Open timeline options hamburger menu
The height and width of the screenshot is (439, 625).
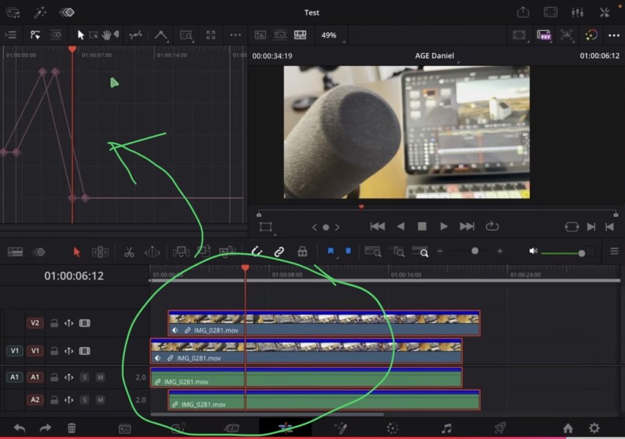coord(614,251)
